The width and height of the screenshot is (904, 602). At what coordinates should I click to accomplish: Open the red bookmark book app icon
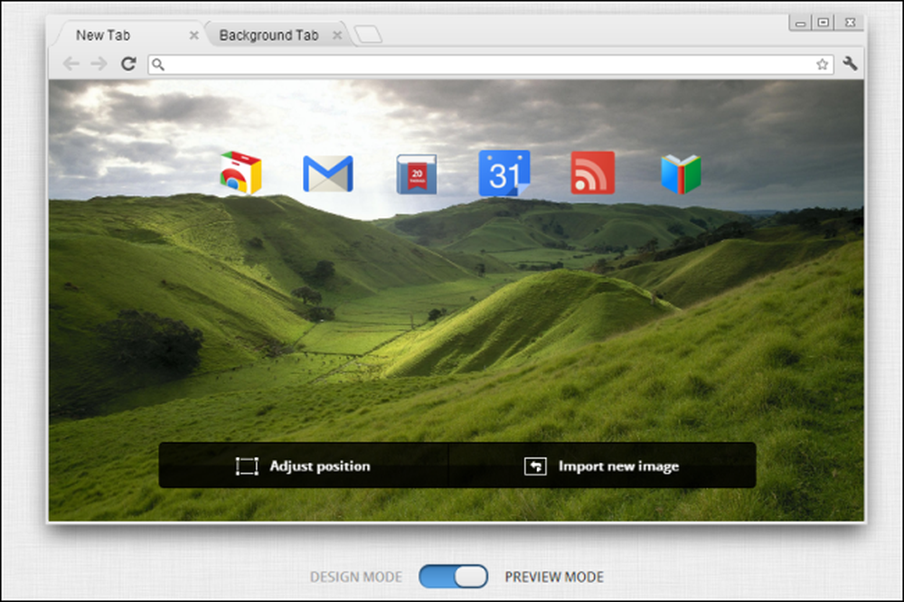pyautogui.click(x=416, y=174)
